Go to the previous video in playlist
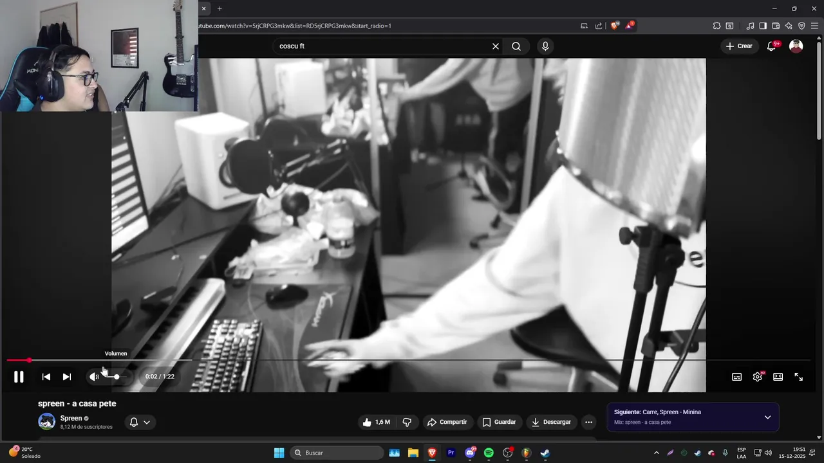The width and height of the screenshot is (824, 463). coord(46,377)
